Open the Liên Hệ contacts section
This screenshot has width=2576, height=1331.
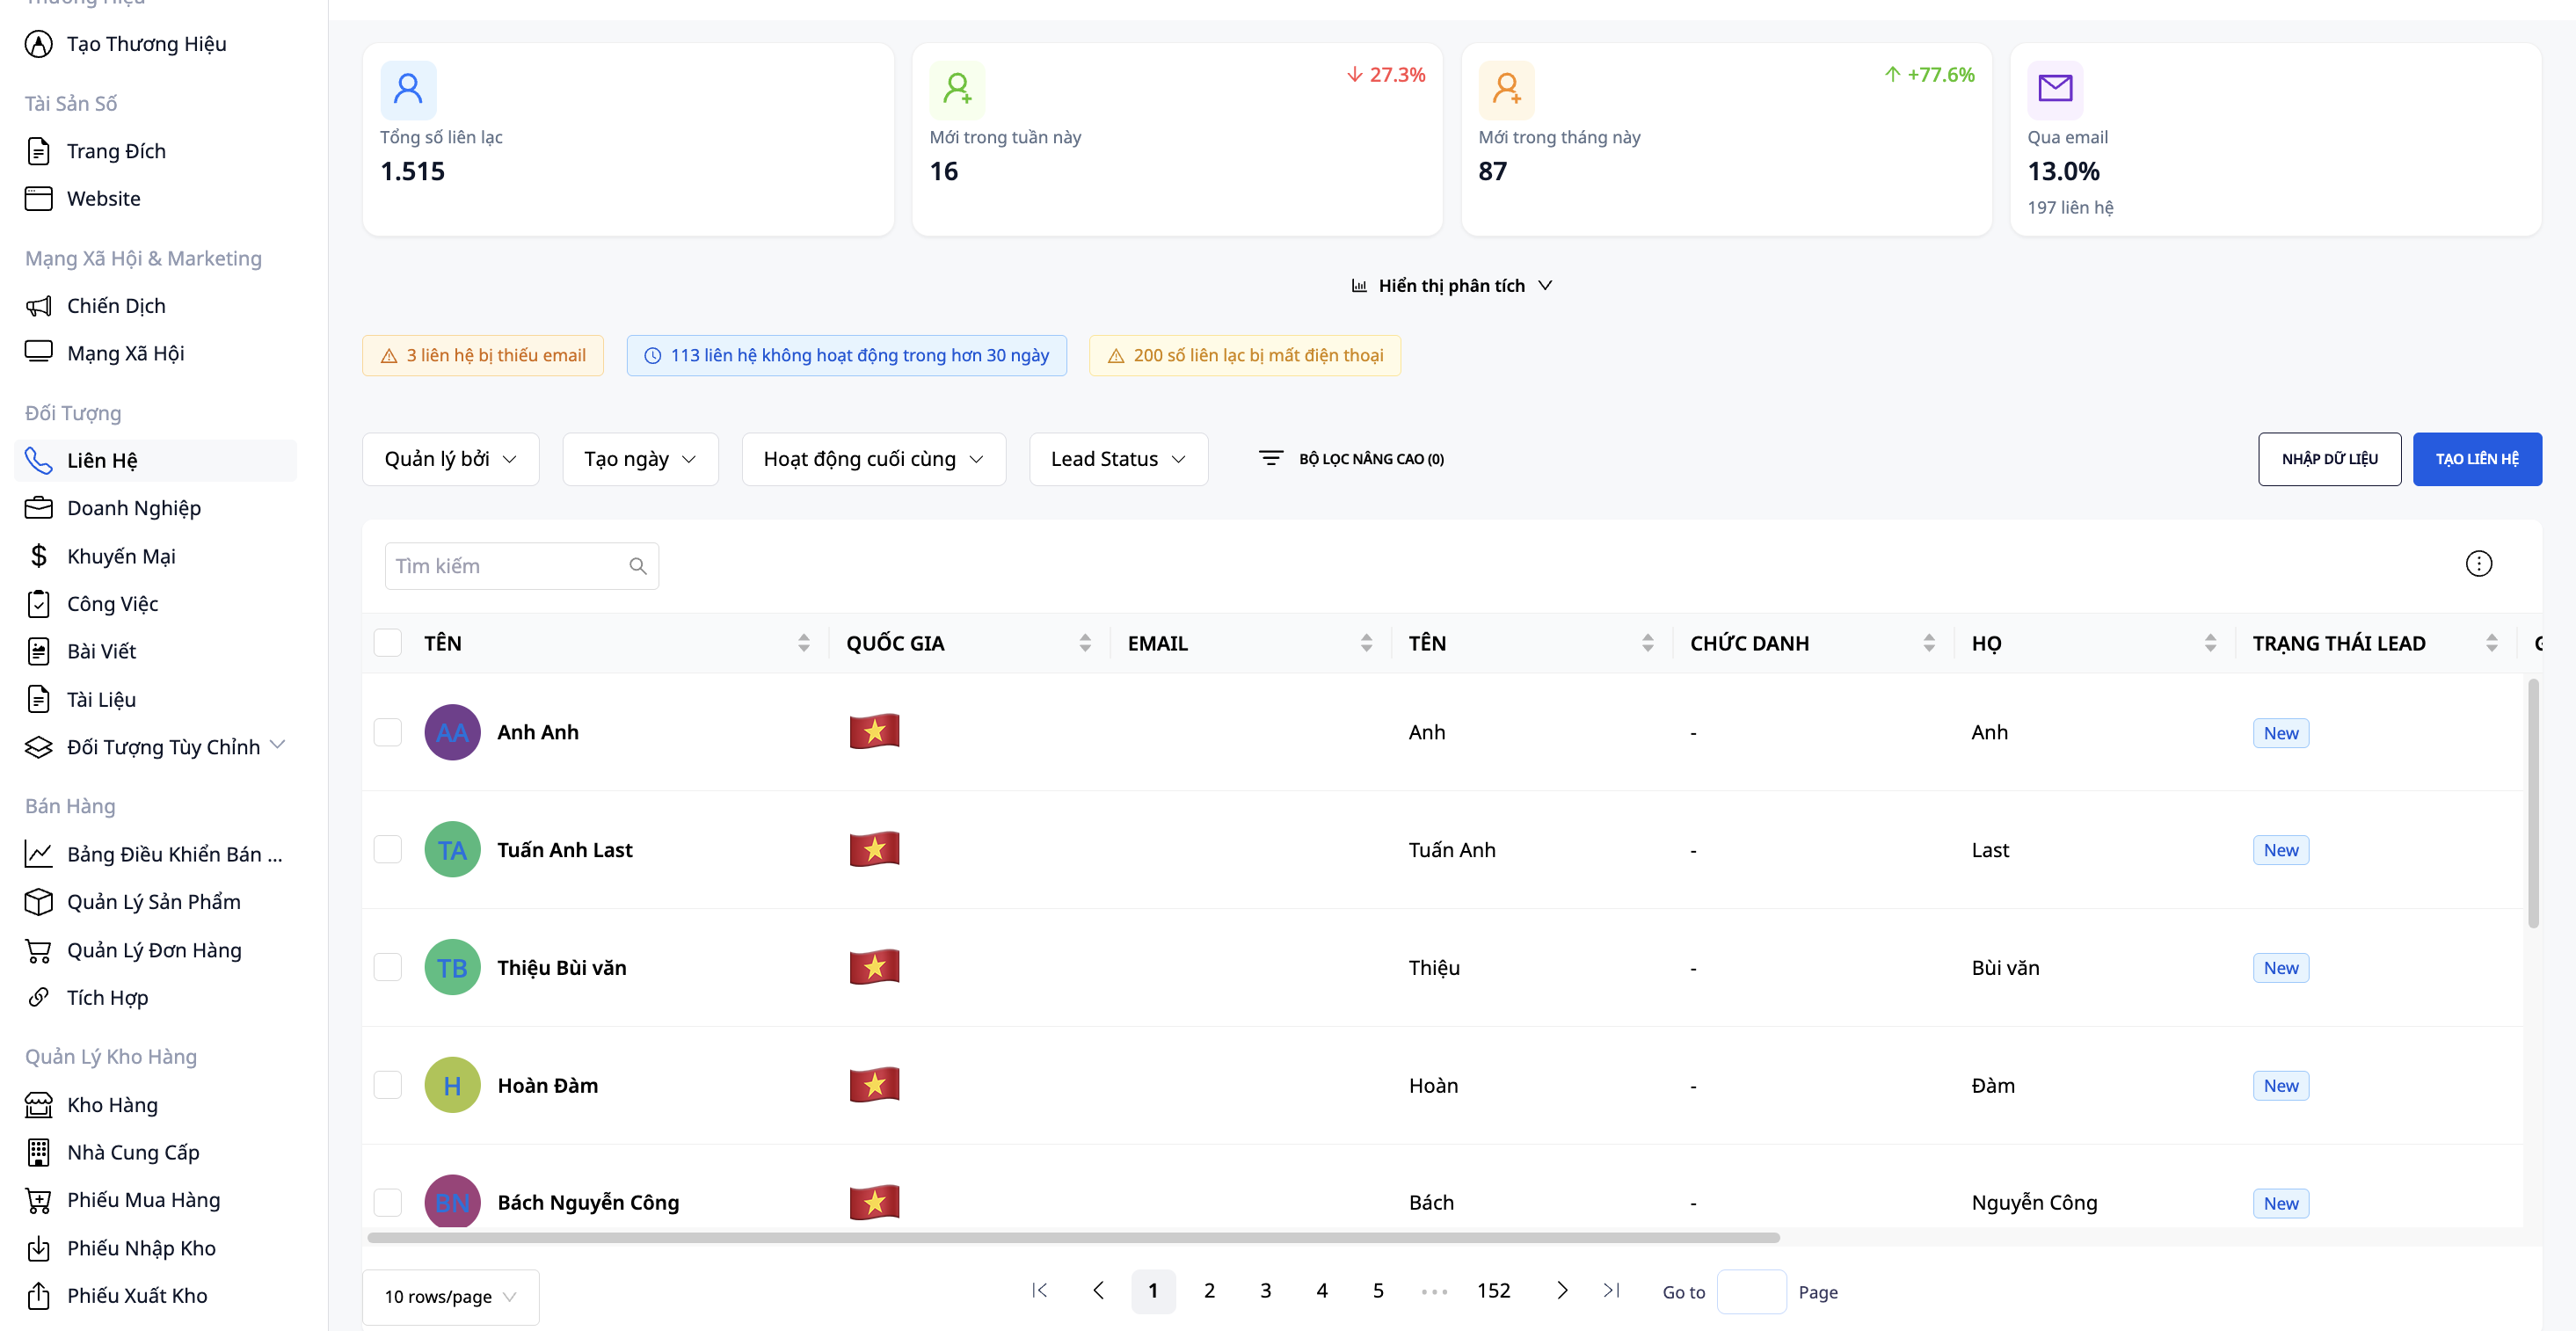click(102, 460)
